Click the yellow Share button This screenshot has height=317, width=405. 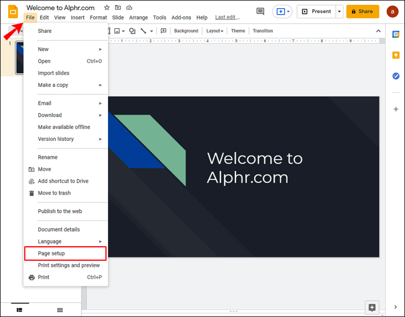point(362,11)
